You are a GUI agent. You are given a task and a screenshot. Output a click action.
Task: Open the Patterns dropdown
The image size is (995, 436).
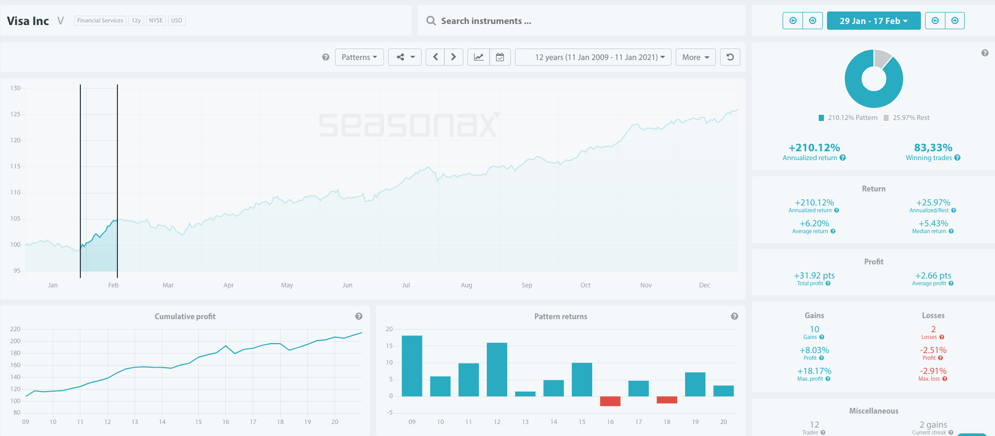[359, 57]
